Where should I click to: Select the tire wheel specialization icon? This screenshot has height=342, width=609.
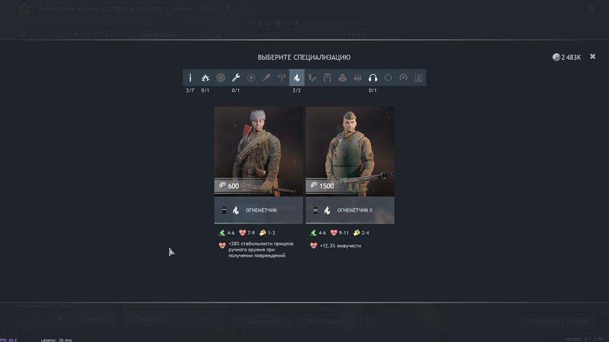(220, 78)
